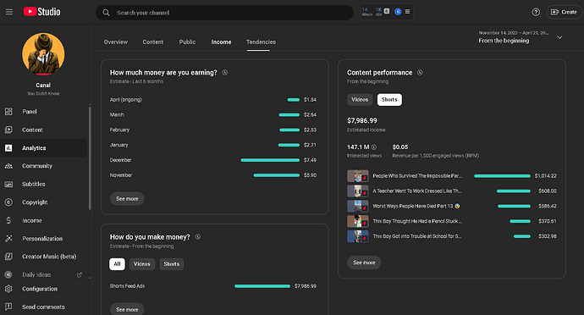Screen dimensions: 584x315
Task: Open the hamburger navigation menu
Action: (x=9, y=12)
